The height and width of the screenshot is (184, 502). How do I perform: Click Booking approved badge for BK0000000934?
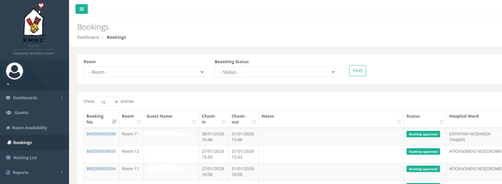tap(423, 169)
